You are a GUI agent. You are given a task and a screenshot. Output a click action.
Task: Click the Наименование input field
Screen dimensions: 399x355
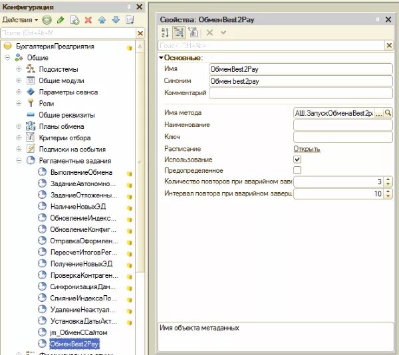(342, 125)
